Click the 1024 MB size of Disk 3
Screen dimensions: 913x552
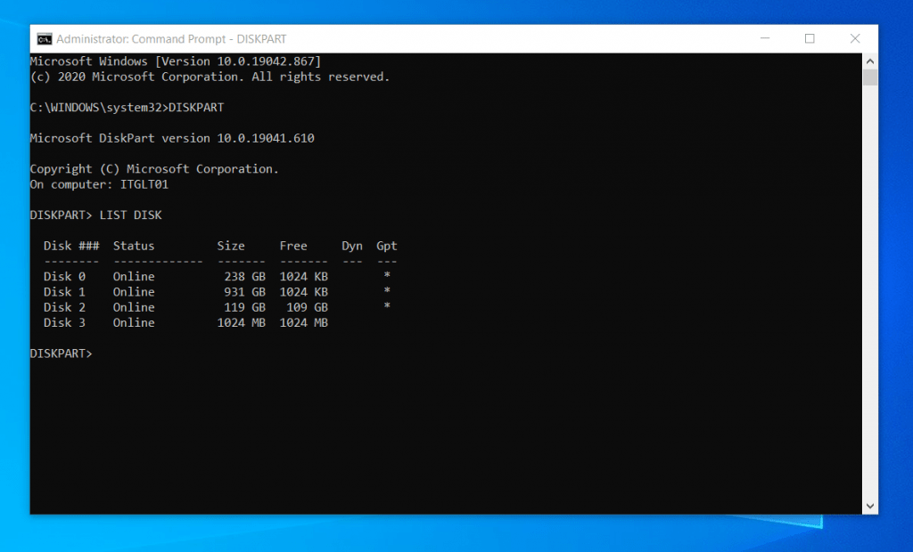tap(241, 323)
